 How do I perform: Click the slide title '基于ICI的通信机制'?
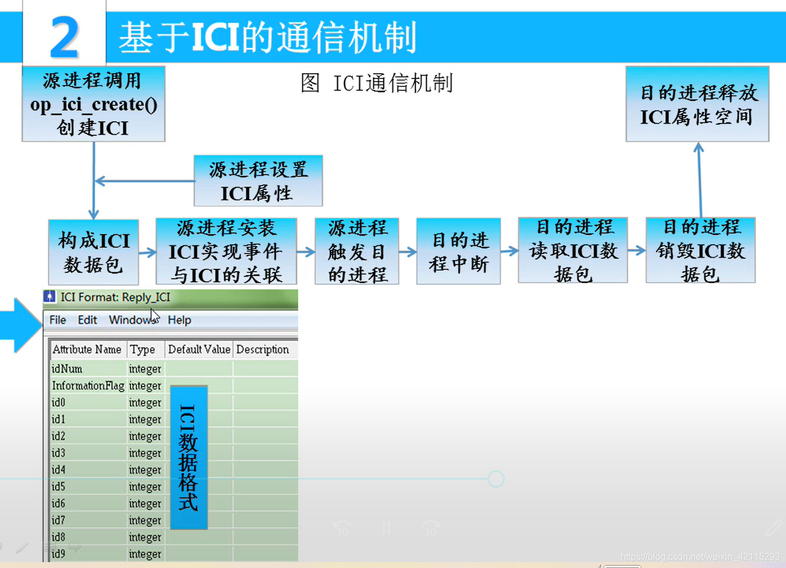268,37
